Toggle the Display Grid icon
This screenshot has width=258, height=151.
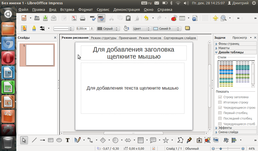pos(205,18)
